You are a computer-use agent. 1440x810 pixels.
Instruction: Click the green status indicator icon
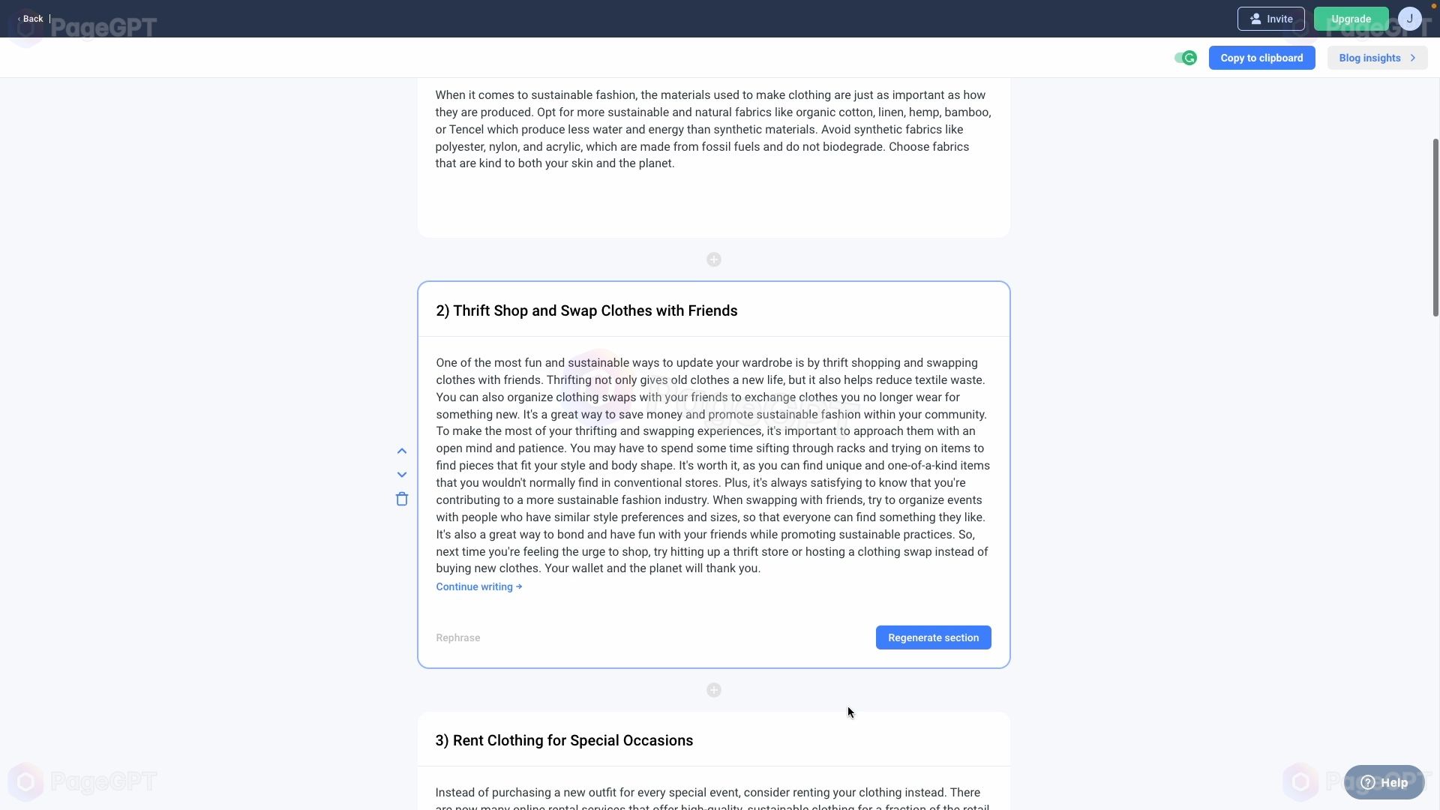click(1188, 57)
